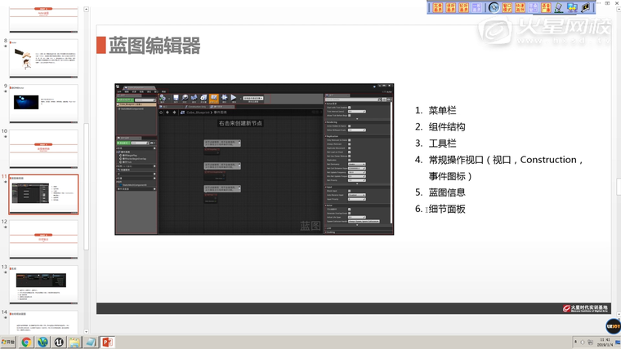The width and height of the screenshot is (621, 349).
Task: Select slide 13 thumbnail
Action: [43, 284]
